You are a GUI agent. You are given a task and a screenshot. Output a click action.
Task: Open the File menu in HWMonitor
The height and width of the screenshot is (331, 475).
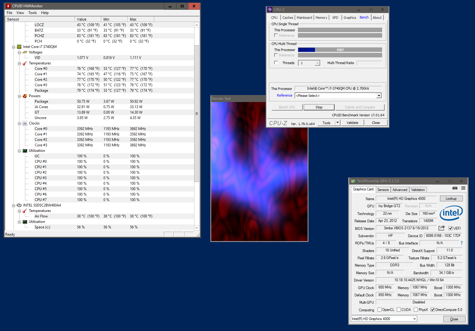coord(9,13)
